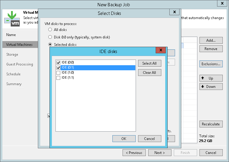Choose Disk 0:0 only radio option
This screenshot has height=162, width=229.
50,37
